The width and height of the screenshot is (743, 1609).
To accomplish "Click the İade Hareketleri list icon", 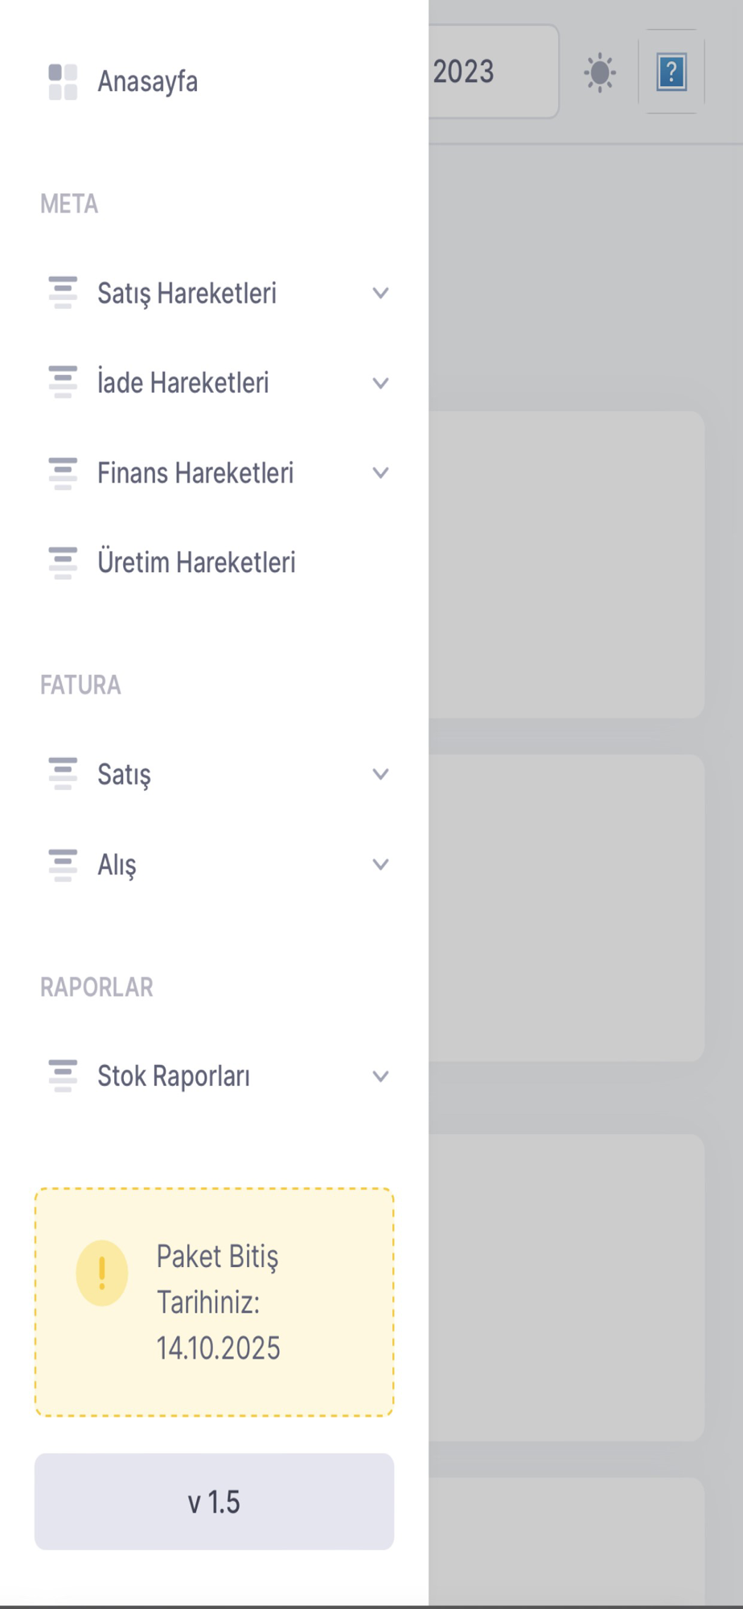I will 63,382.
